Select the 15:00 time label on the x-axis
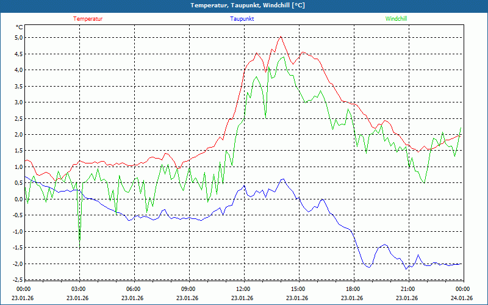 (x=298, y=289)
